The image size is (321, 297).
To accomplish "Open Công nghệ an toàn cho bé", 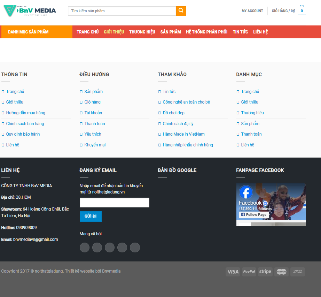I will [x=186, y=102].
